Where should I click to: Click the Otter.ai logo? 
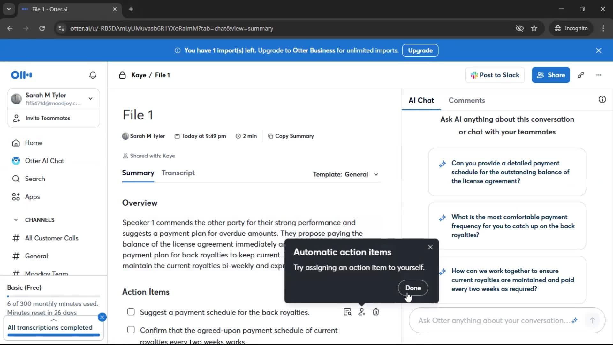(x=21, y=75)
